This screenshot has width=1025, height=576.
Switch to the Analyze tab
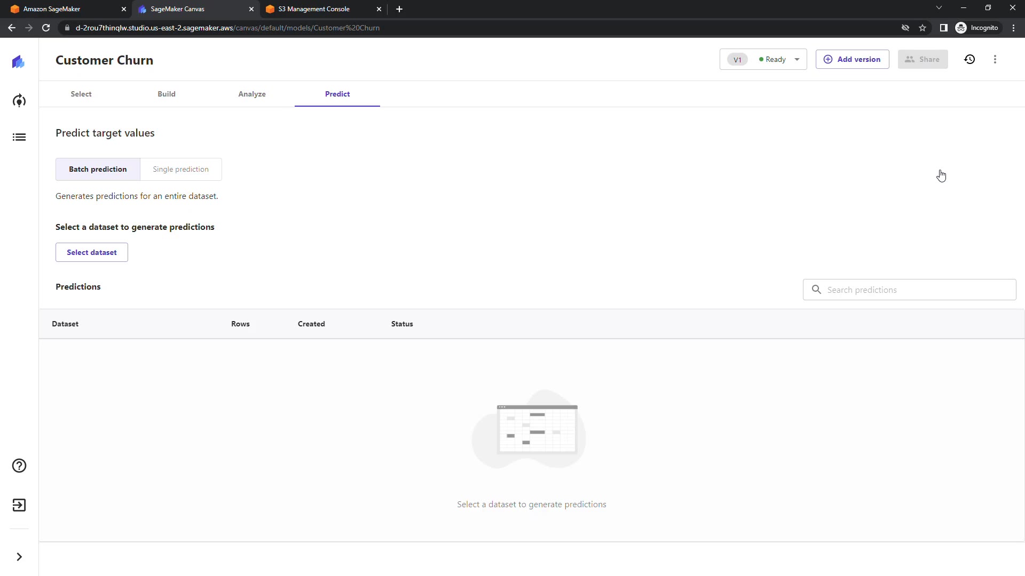[x=252, y=94]
